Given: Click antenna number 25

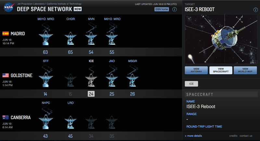Looking at the screenshot, I should click(112, 94).
